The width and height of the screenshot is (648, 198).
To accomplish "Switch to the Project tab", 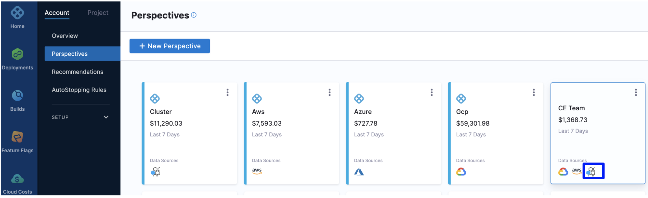I will click(x=98, y=13).
